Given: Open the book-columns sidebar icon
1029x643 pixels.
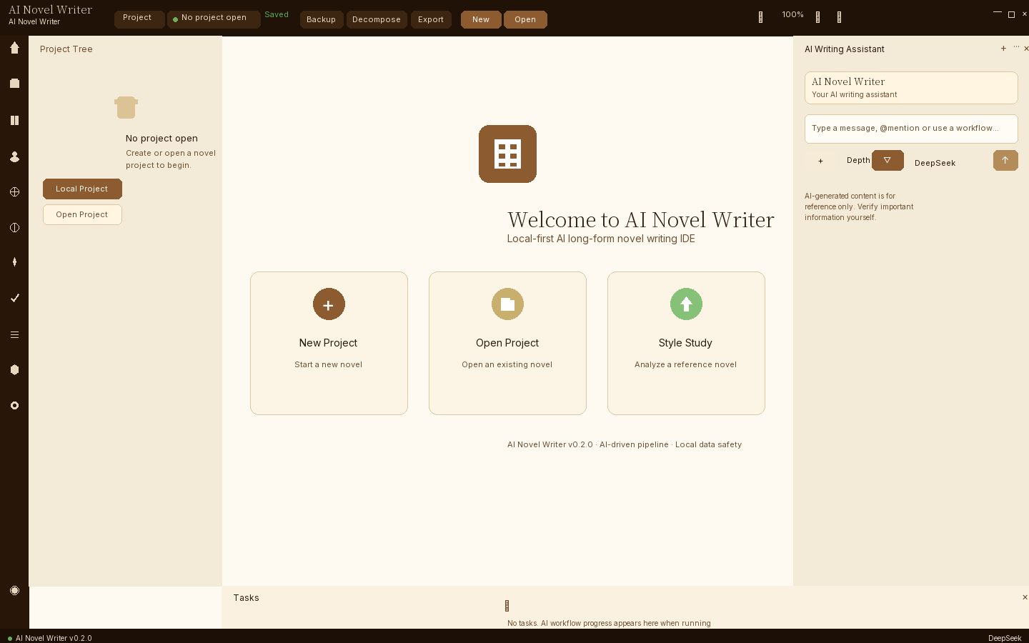Looking at the screenshot, I should point(14,120).
